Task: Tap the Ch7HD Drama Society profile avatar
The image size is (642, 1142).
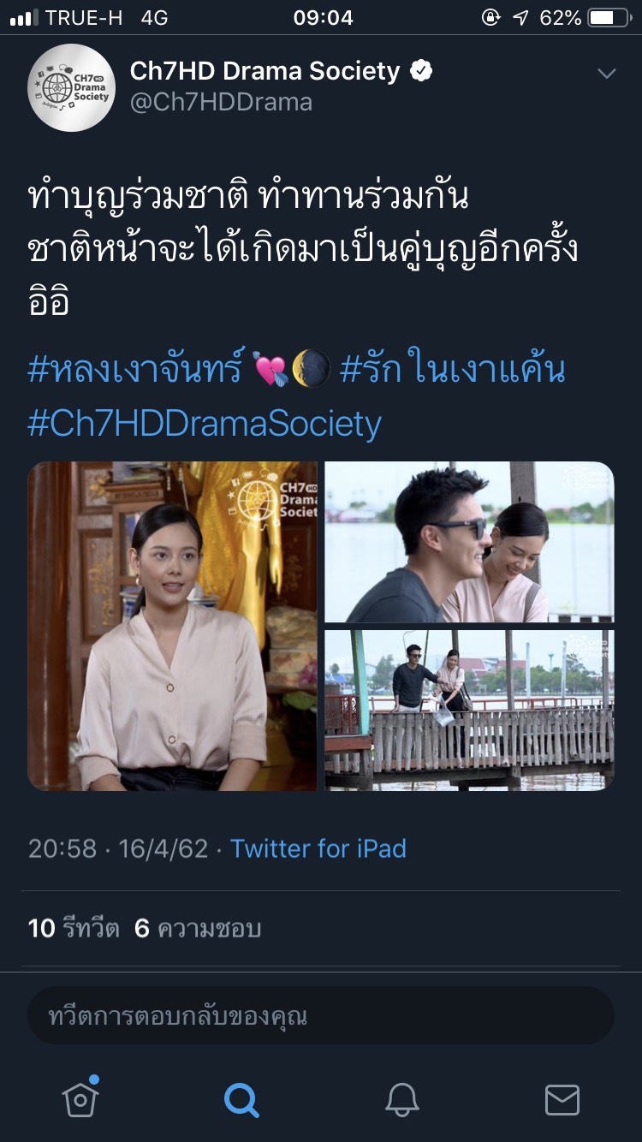Action: click(71, 88)
